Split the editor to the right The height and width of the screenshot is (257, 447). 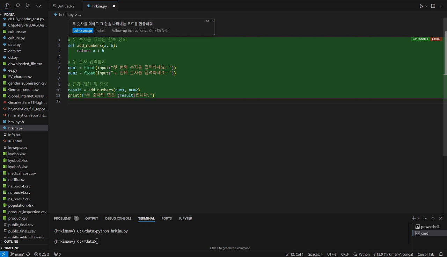[x=433, y=6]
